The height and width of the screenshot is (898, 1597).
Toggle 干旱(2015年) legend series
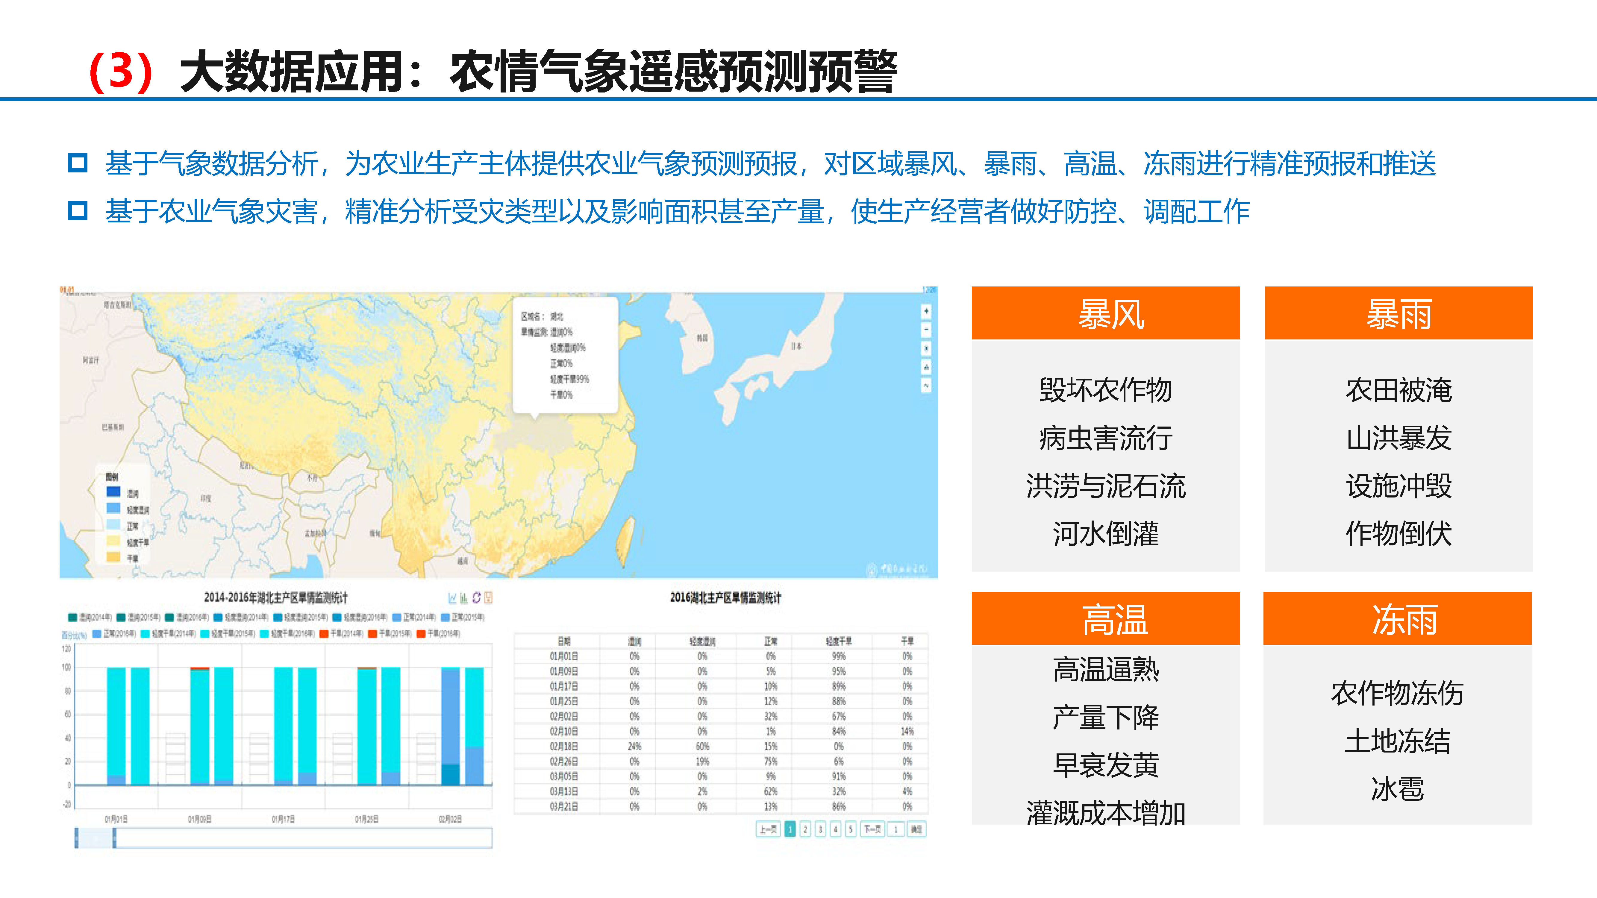click(x=390, y=633)
